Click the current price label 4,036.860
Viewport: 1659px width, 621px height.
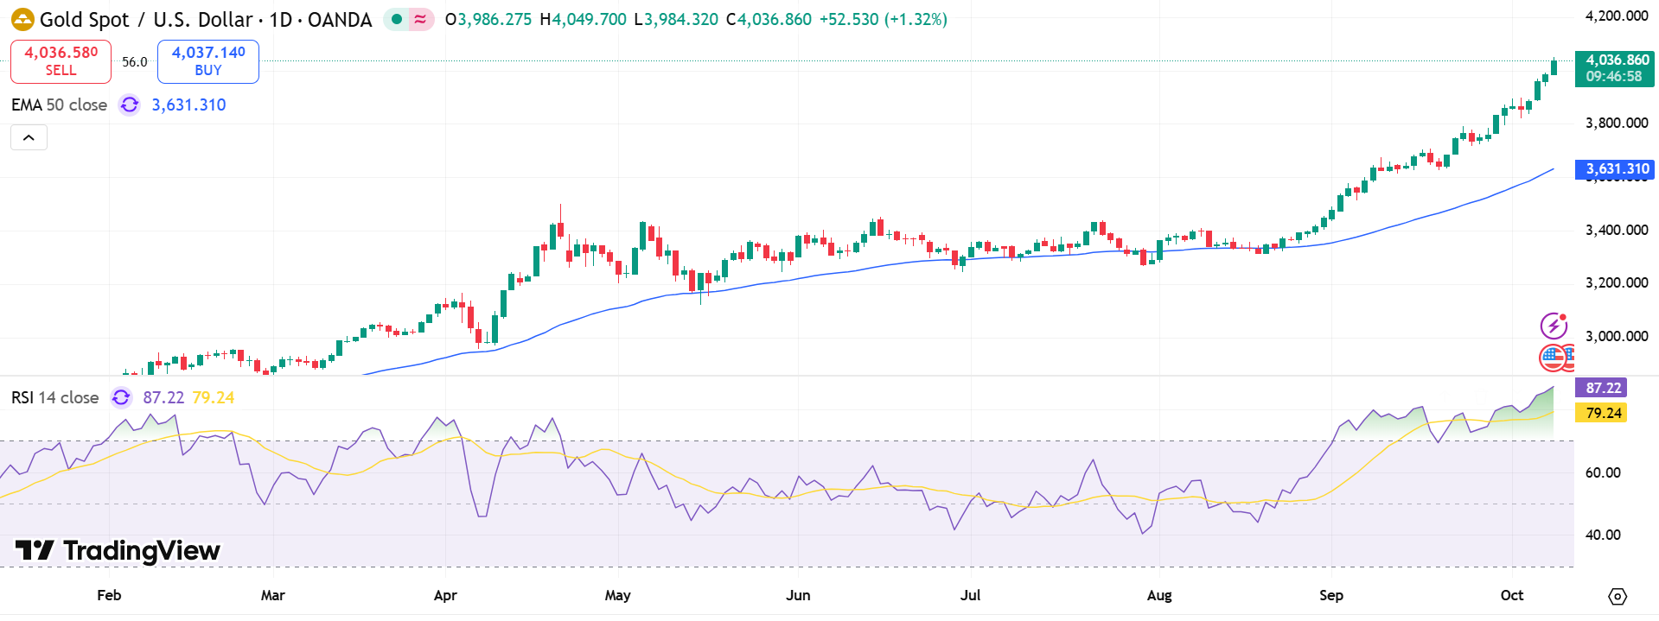pyautogui.click(x=1614, y=68)
